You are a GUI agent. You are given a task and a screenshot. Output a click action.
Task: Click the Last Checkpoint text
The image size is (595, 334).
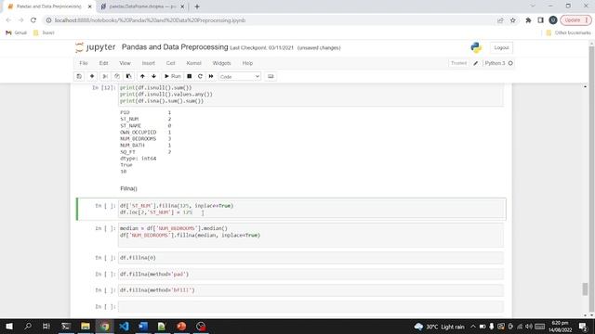pos(262,47)
